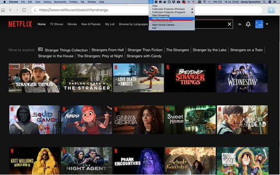
Task: Click the Netflix logo
Action: (20, 24)
